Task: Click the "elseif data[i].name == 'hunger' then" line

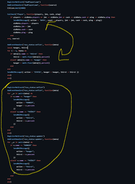Action: (28, 60)
